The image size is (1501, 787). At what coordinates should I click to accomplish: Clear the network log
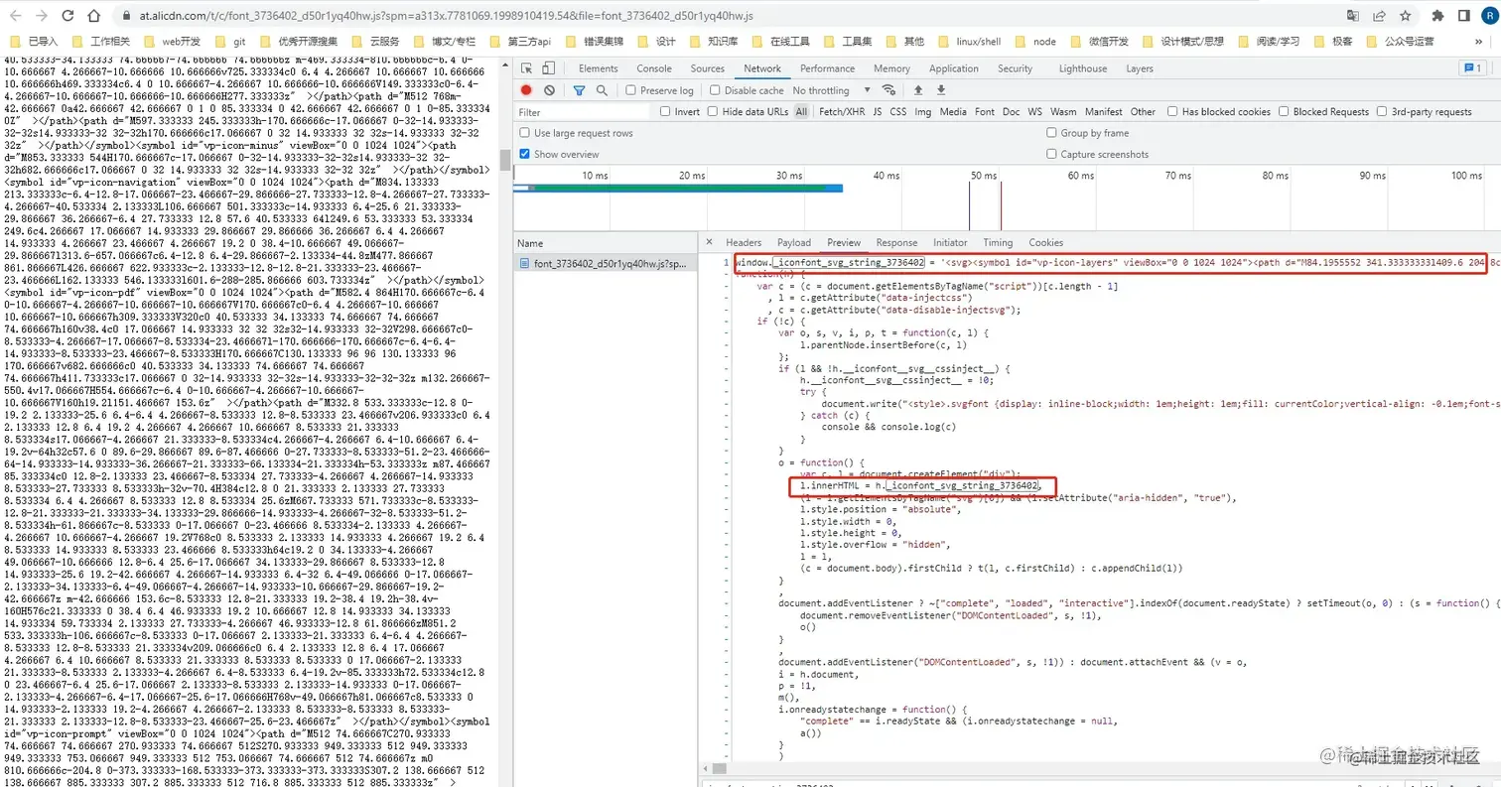[x=551, y=90]
